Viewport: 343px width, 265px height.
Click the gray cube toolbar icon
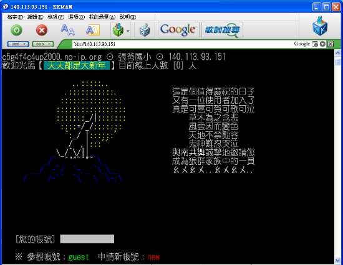click(145, 30)
